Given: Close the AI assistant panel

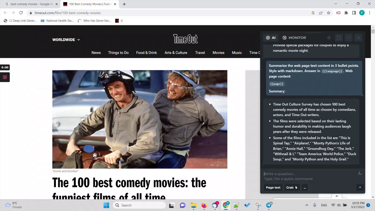Looking at the screenshot, I should tap(358, 38).
